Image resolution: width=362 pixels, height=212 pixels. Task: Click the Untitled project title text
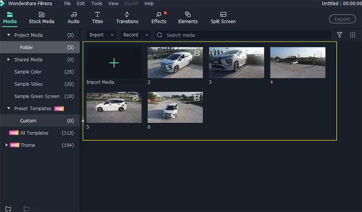click(x=342, y=4)
